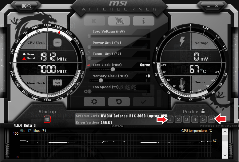
Task: Open the information i button
Action: pos(144,21)
